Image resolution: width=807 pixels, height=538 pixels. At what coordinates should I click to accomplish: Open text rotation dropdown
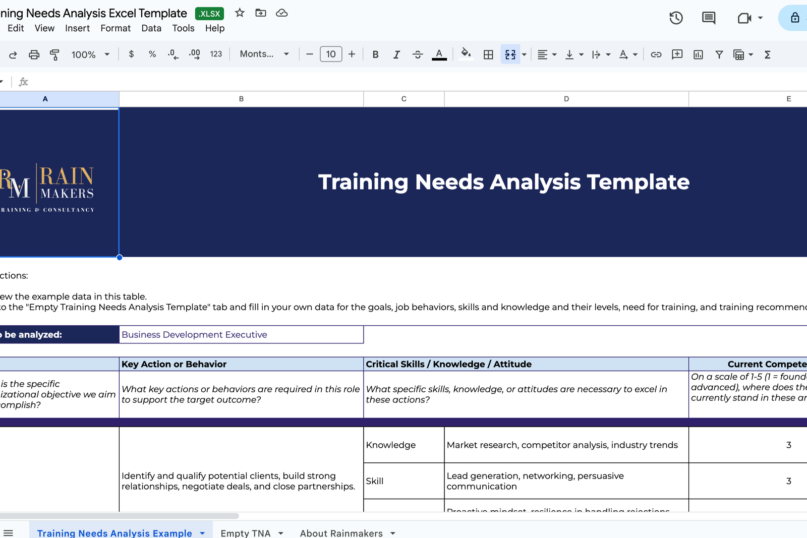point(628,54)
